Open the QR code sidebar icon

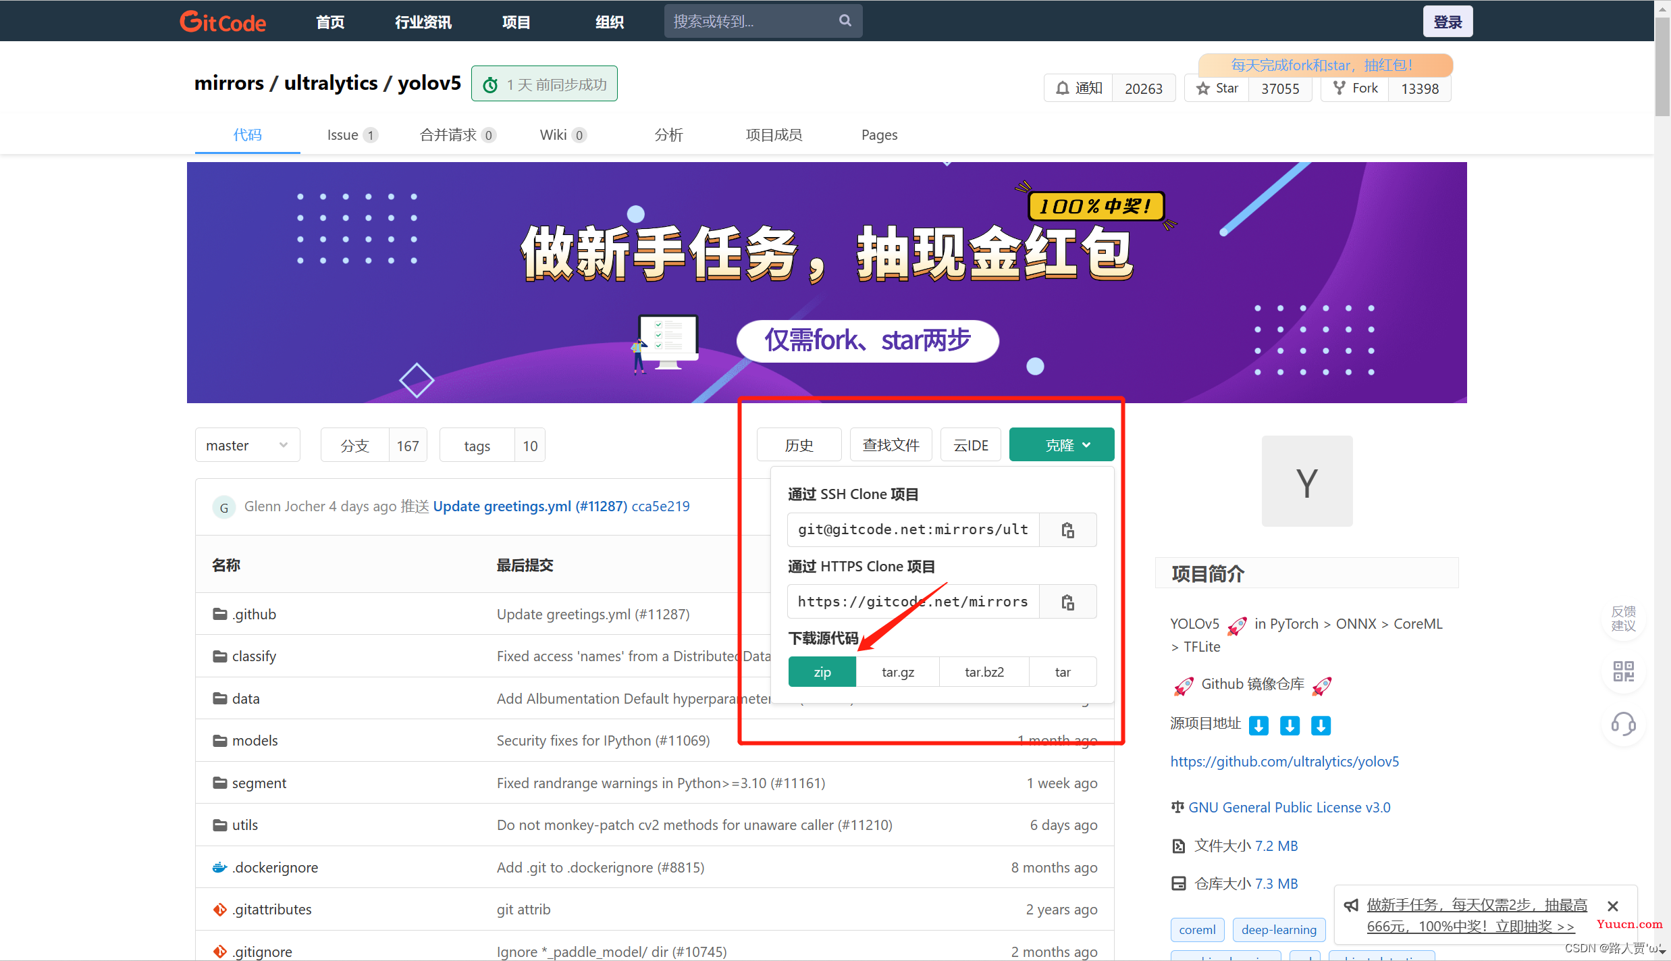point(1623,671)
